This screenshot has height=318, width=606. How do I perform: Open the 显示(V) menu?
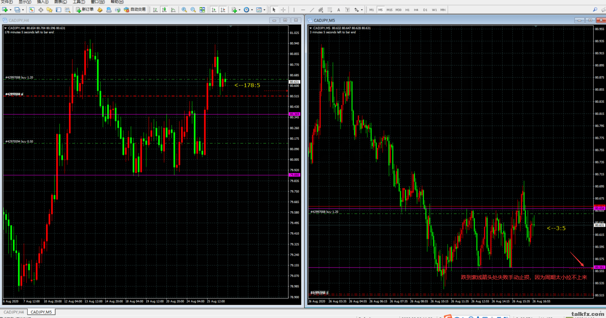(x=25, y=2)
